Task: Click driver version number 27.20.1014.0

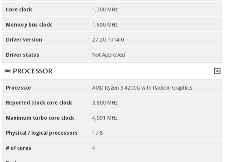Action: [x=108, y=40]
